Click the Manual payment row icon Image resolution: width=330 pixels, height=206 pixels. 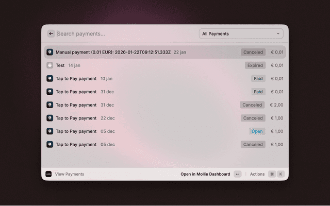49,52
